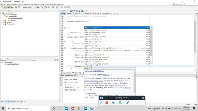198x111 pixels.
Task: Open the Navigate menu
Action: [x=15, y=4]
